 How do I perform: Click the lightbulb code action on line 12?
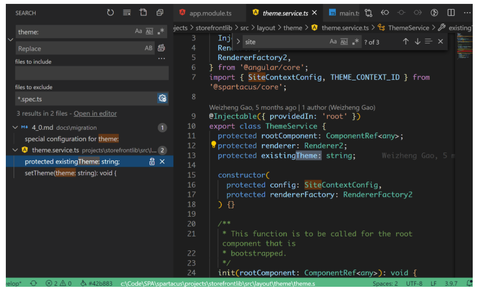pos(213,145)
